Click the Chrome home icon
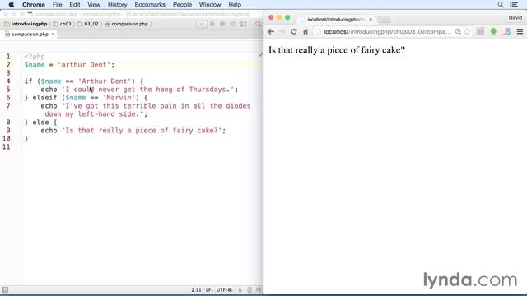Viewport: 527px width, 296px height. [305, 31]
